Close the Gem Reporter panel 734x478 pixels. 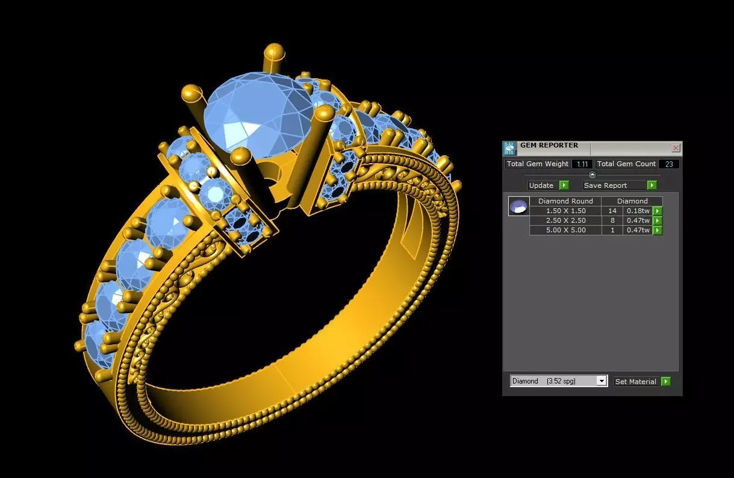pyautogui.click(x=676, y=147)
